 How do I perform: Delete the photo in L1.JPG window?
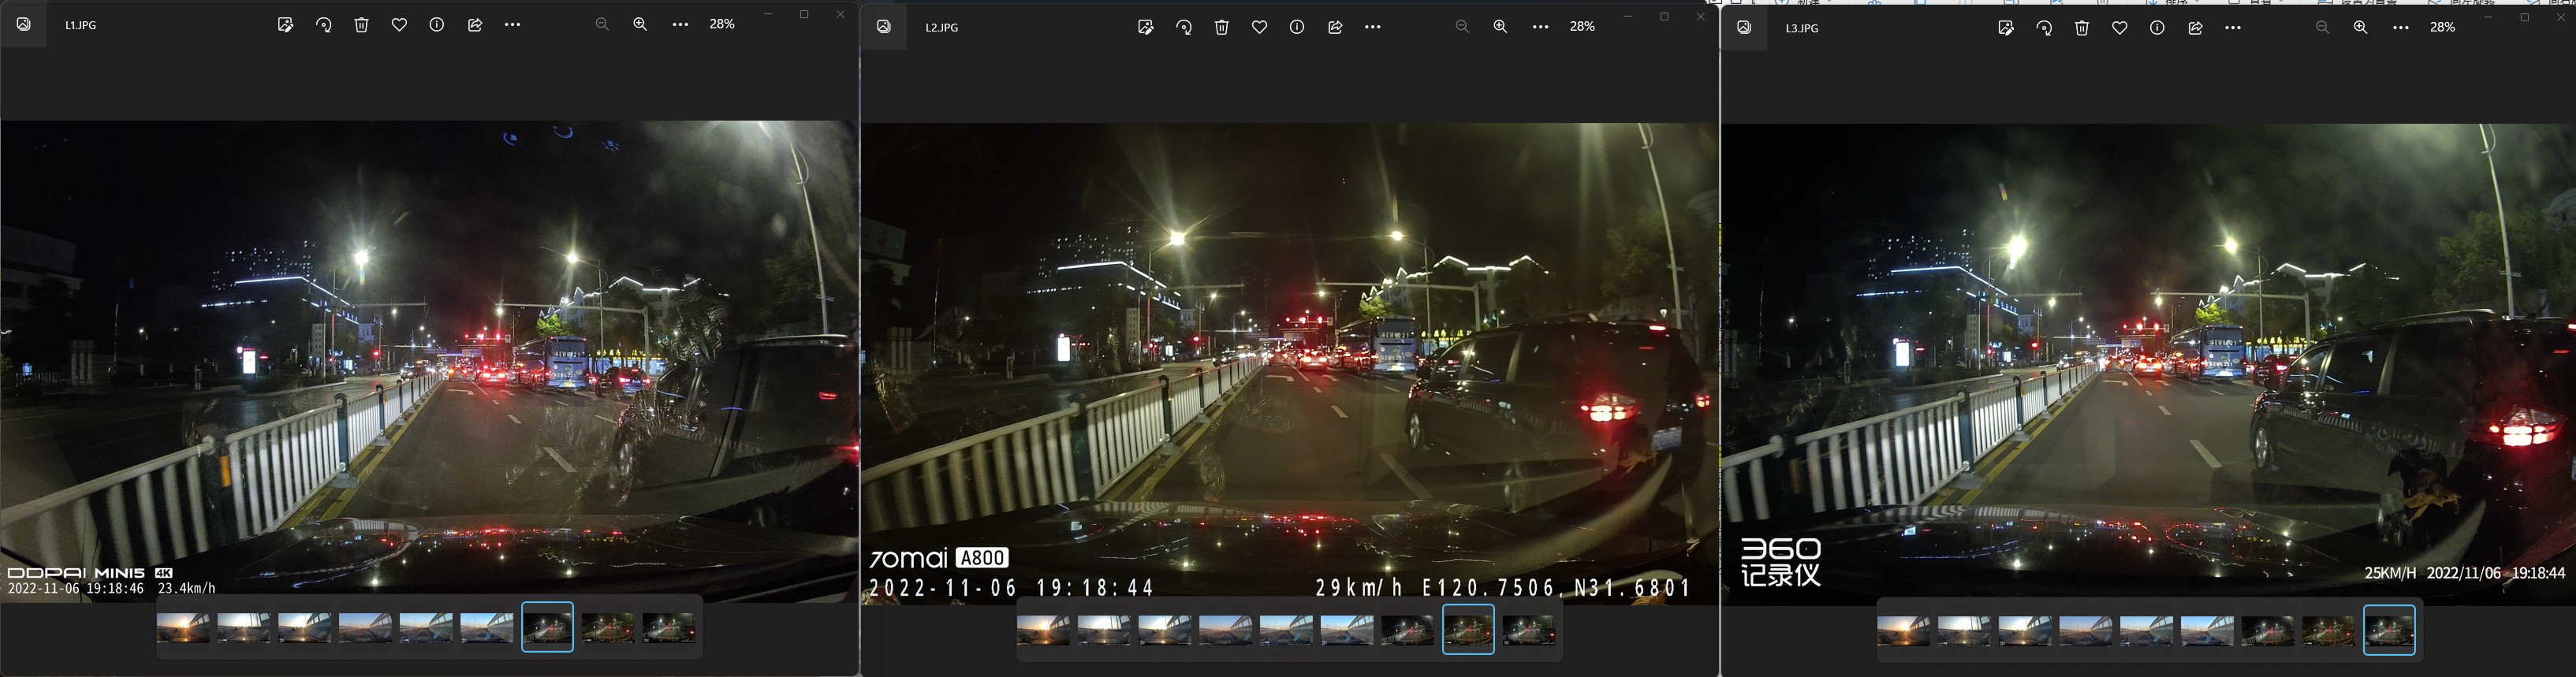pos(361,25)
